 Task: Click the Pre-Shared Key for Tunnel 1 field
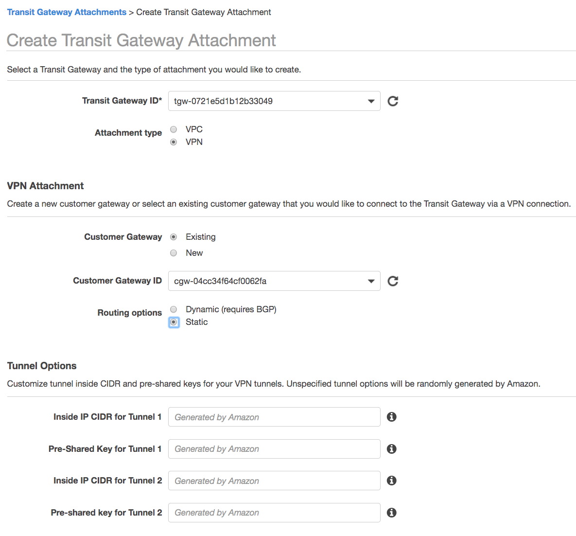click(x=274, y=448)
